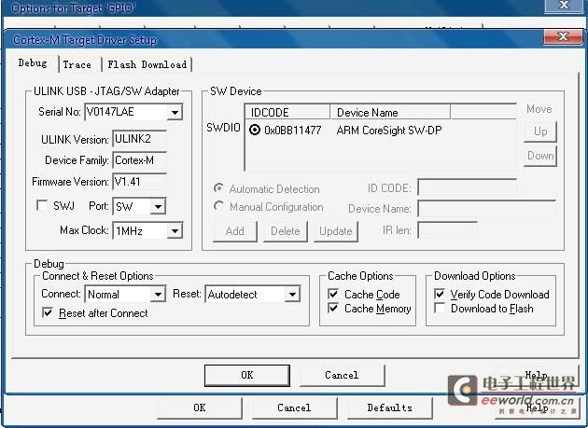
Task: Close the Cortex-M Target Driver Setup dialog
Action: [x=563, y=36]
